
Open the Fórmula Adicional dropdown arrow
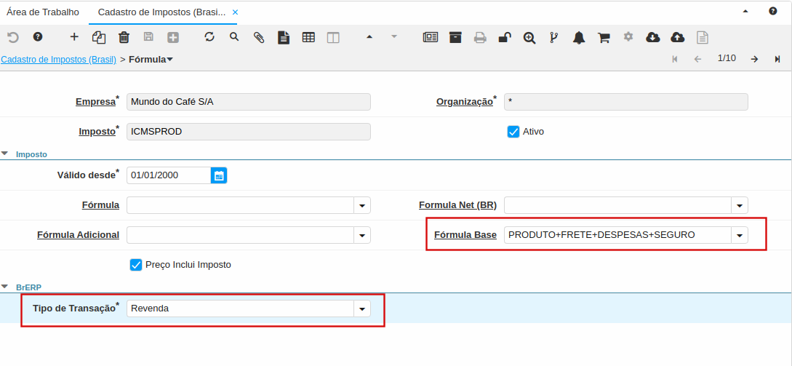pyautogui.click(x=362, y=235)
